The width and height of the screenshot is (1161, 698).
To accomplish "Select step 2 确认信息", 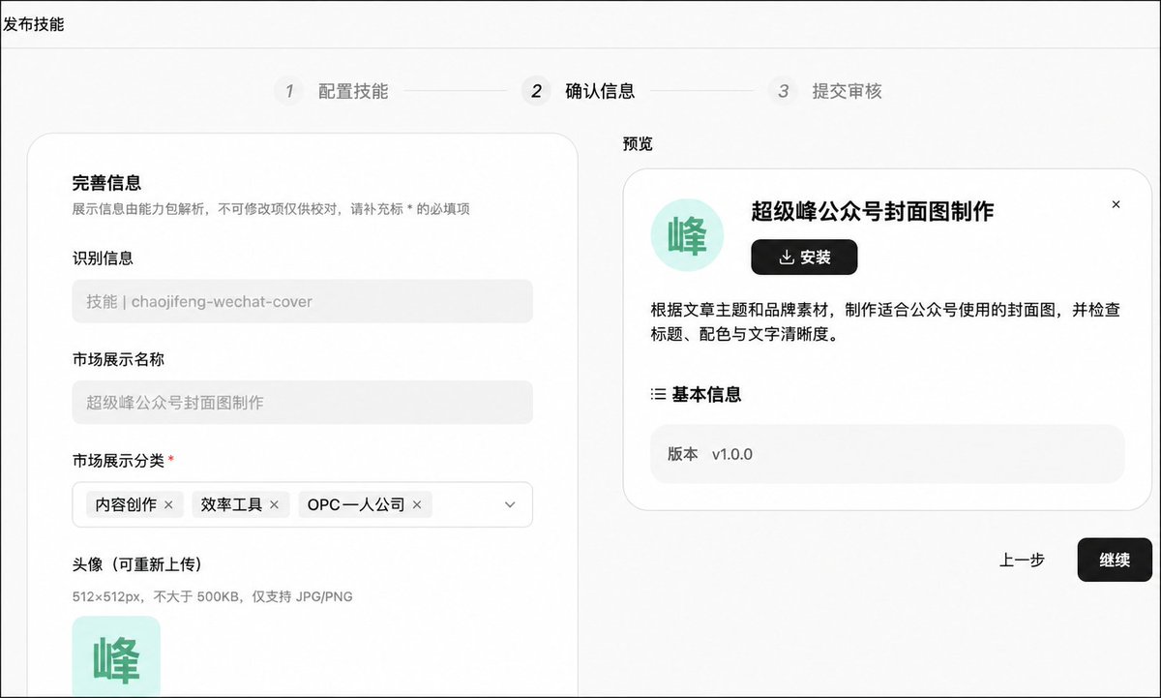I will (579, 91).
